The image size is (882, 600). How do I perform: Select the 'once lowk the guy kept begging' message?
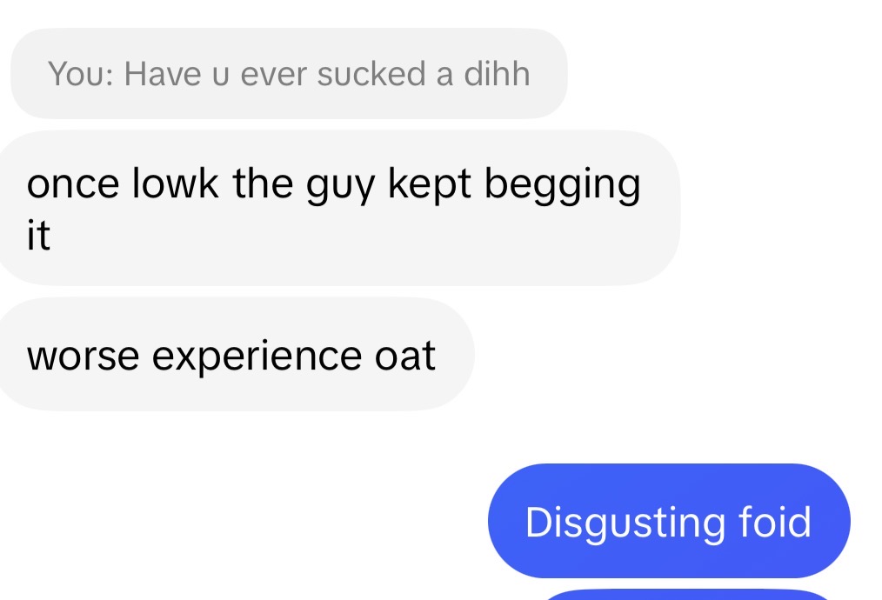pyautogui.click(x=337, y=208)
